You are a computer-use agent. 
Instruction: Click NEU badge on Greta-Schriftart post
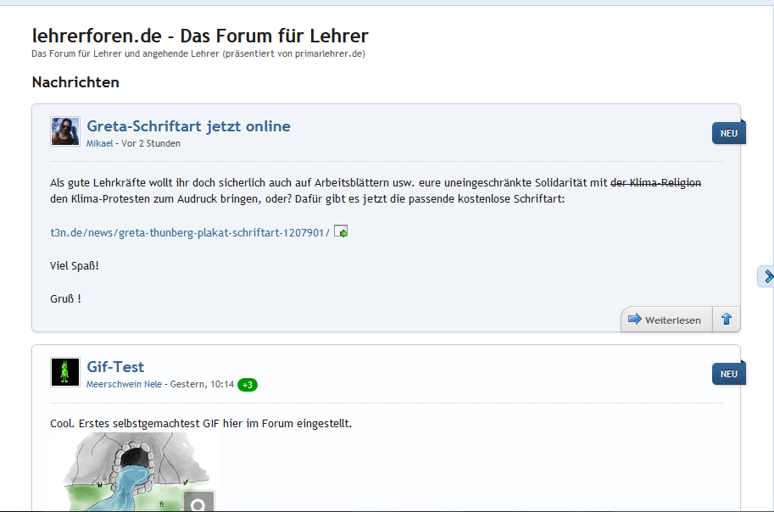click(728, 133)
